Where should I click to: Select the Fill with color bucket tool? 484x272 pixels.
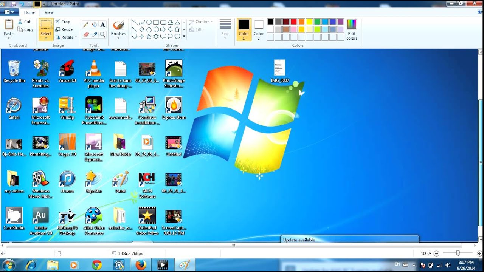click(x=94, y=25)
